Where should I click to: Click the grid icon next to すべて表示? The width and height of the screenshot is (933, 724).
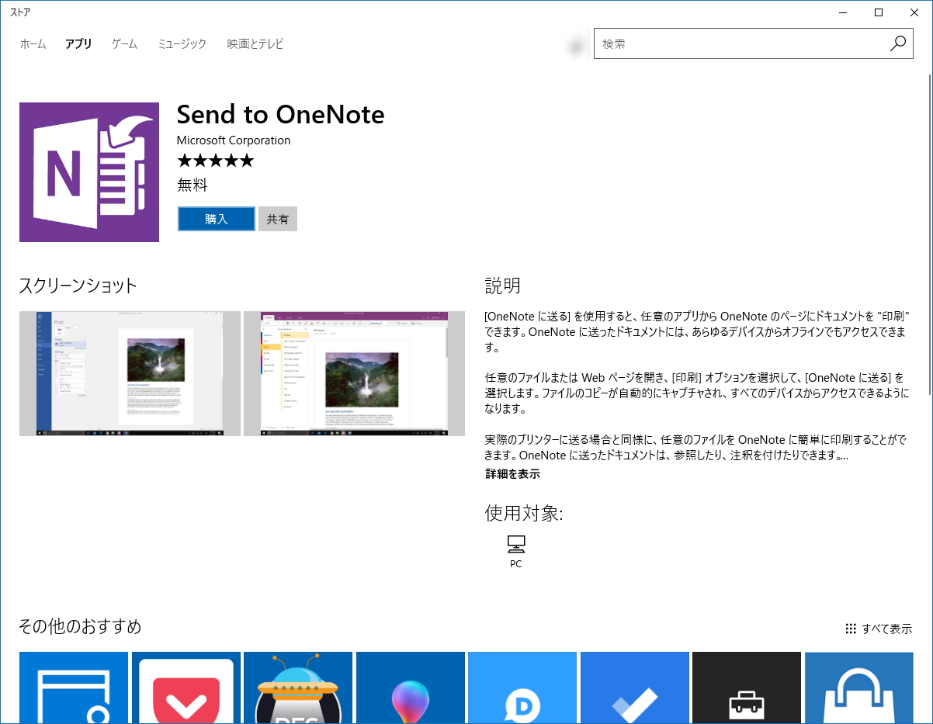(x=851, y=629)
